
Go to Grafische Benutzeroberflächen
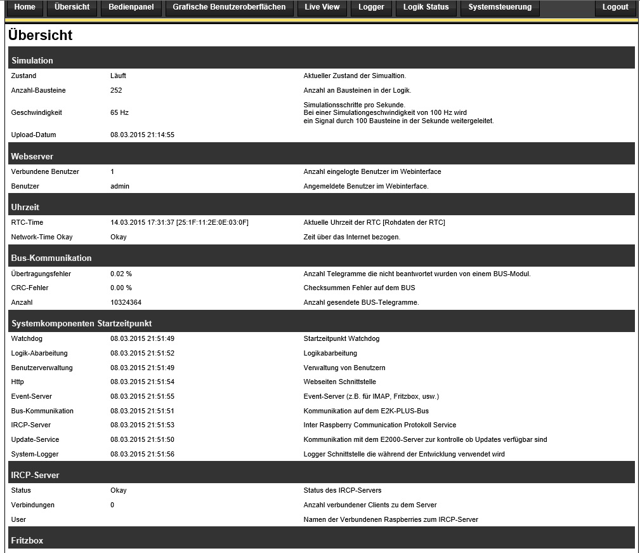(229, 8)
